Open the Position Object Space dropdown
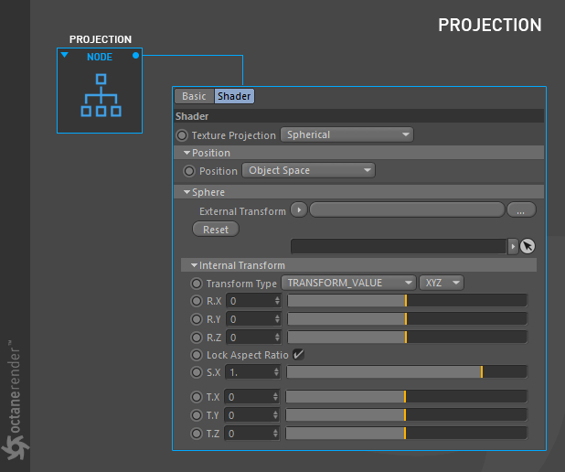The image size is (565, 472). tap(308, 170)
